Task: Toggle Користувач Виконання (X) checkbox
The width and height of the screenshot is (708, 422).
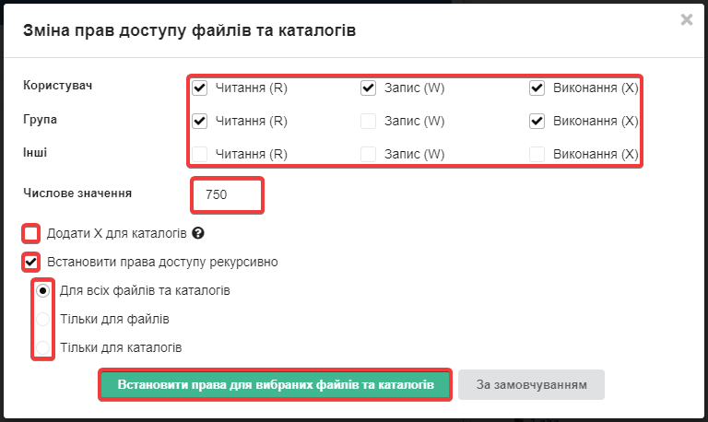Action: 537,88
